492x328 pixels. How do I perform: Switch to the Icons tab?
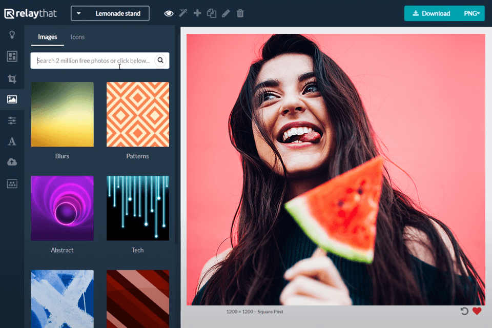77,37
